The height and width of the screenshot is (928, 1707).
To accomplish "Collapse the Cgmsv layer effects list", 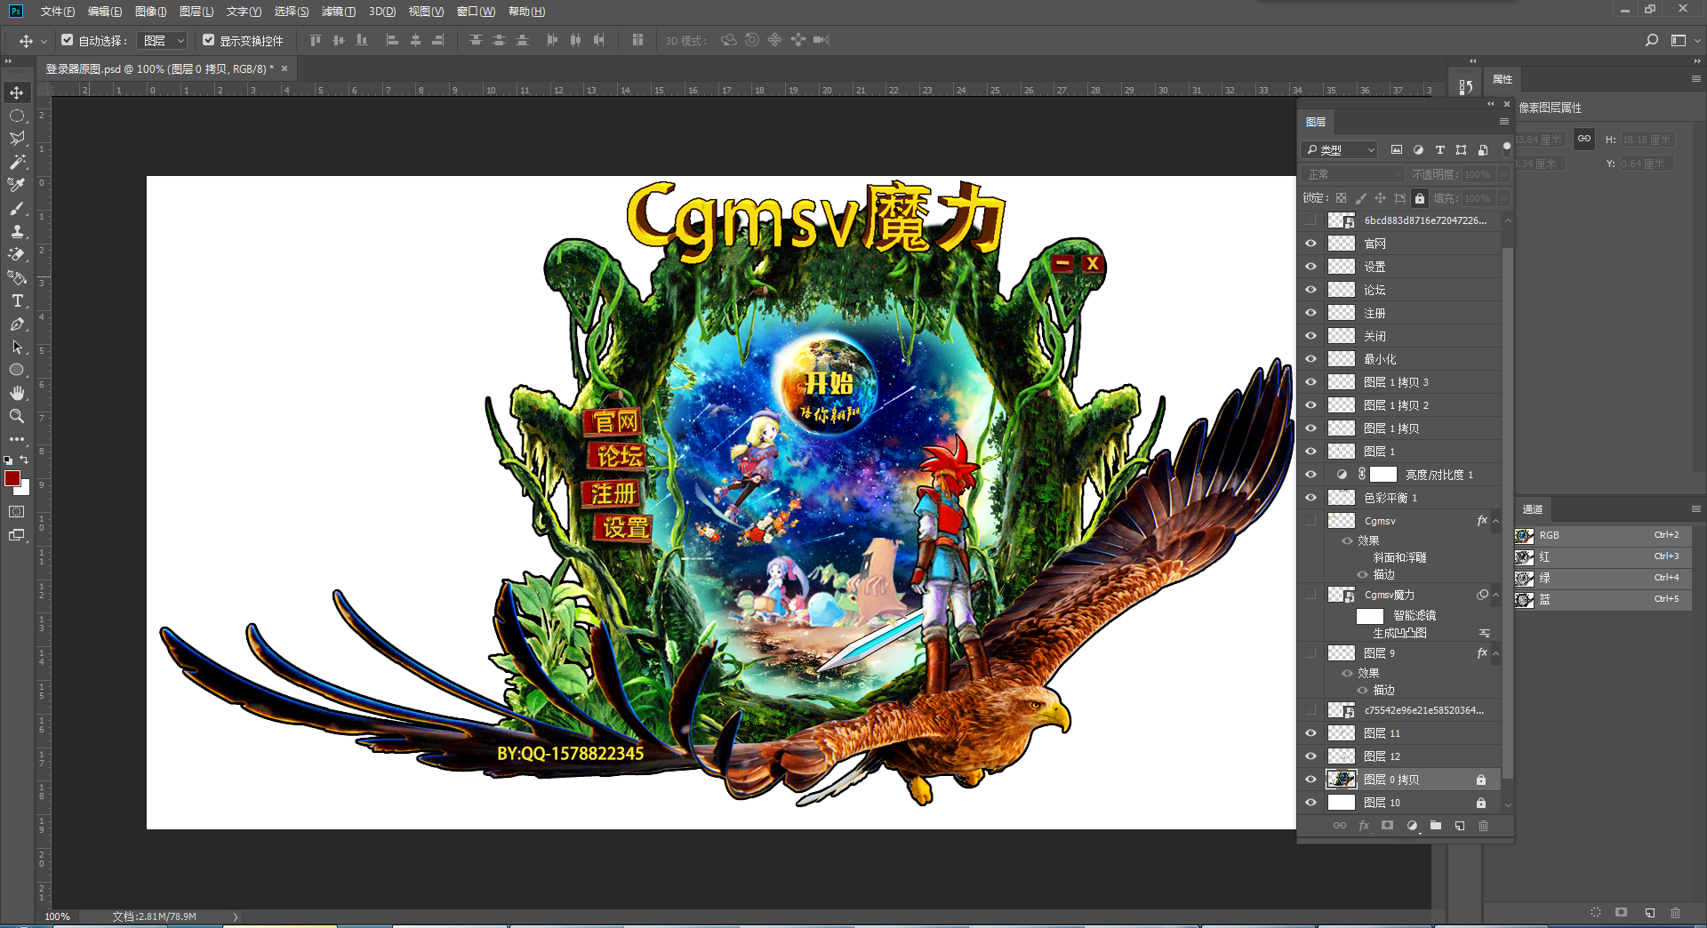I will point(1496,521).
